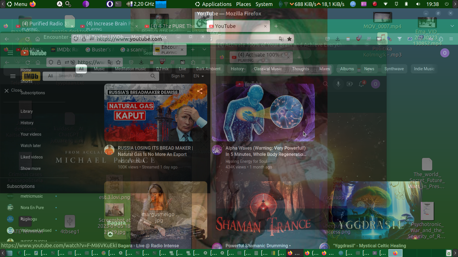This screenshot has width=458, height=257.
Task: Open the System menu
Action: pos(264,4)
